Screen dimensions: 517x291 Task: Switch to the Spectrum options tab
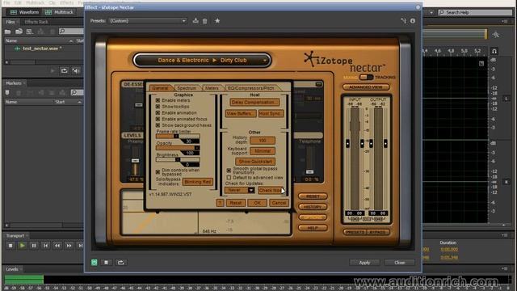187,88
